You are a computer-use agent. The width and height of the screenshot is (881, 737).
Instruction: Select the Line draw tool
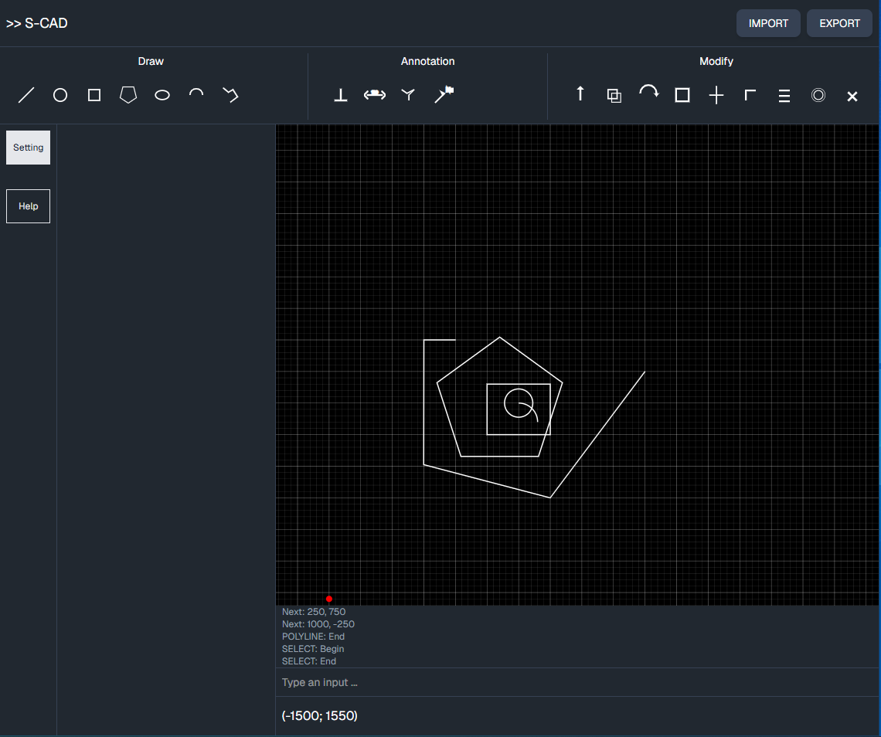[26, 95]
